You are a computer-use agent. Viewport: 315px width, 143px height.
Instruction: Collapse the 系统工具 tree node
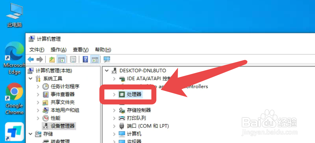pyautogui.click(x=30, y=78)
